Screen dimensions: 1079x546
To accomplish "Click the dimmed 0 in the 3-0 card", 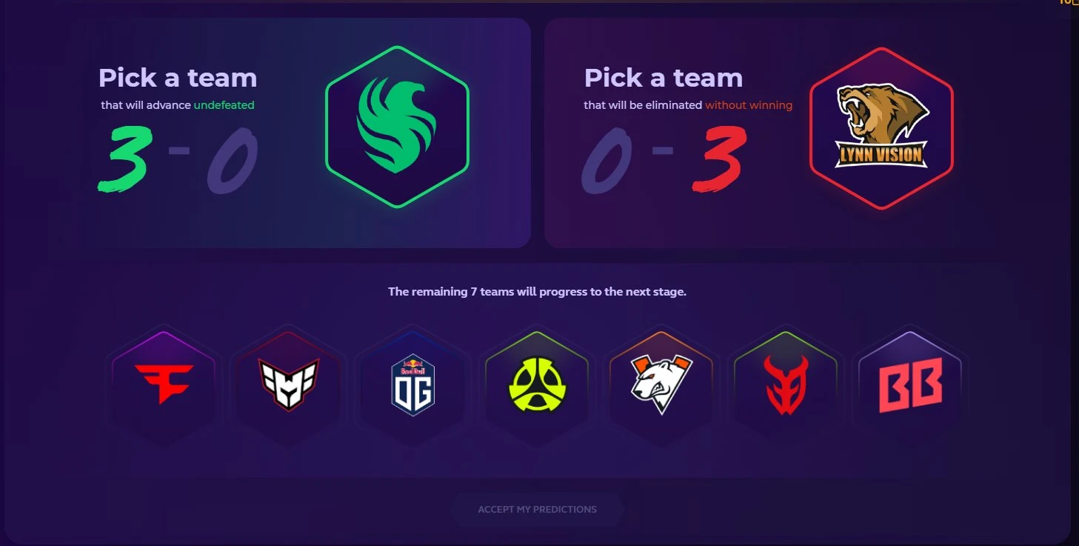I will point(233,160).
